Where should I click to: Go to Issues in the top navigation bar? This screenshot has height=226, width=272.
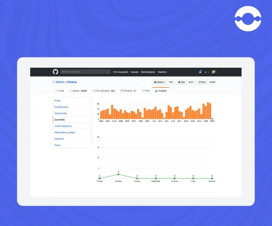click(134, 72)
